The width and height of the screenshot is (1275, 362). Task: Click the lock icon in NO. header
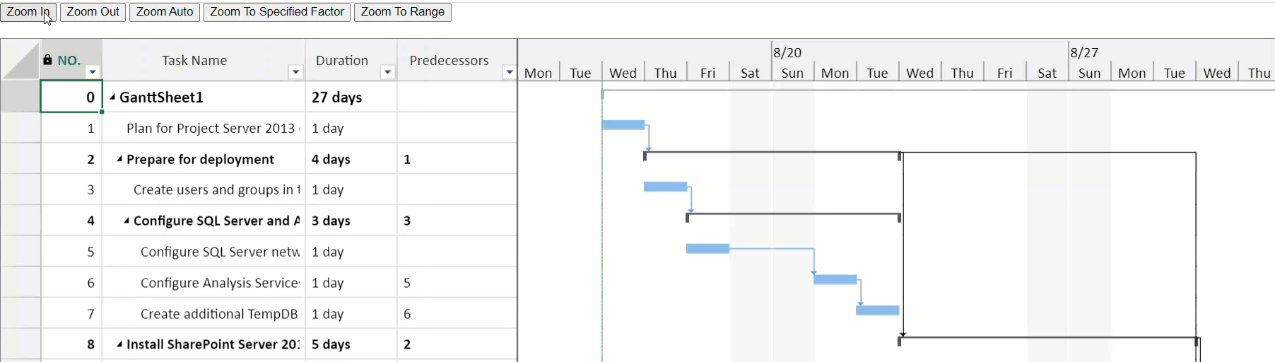pos(47,60)
